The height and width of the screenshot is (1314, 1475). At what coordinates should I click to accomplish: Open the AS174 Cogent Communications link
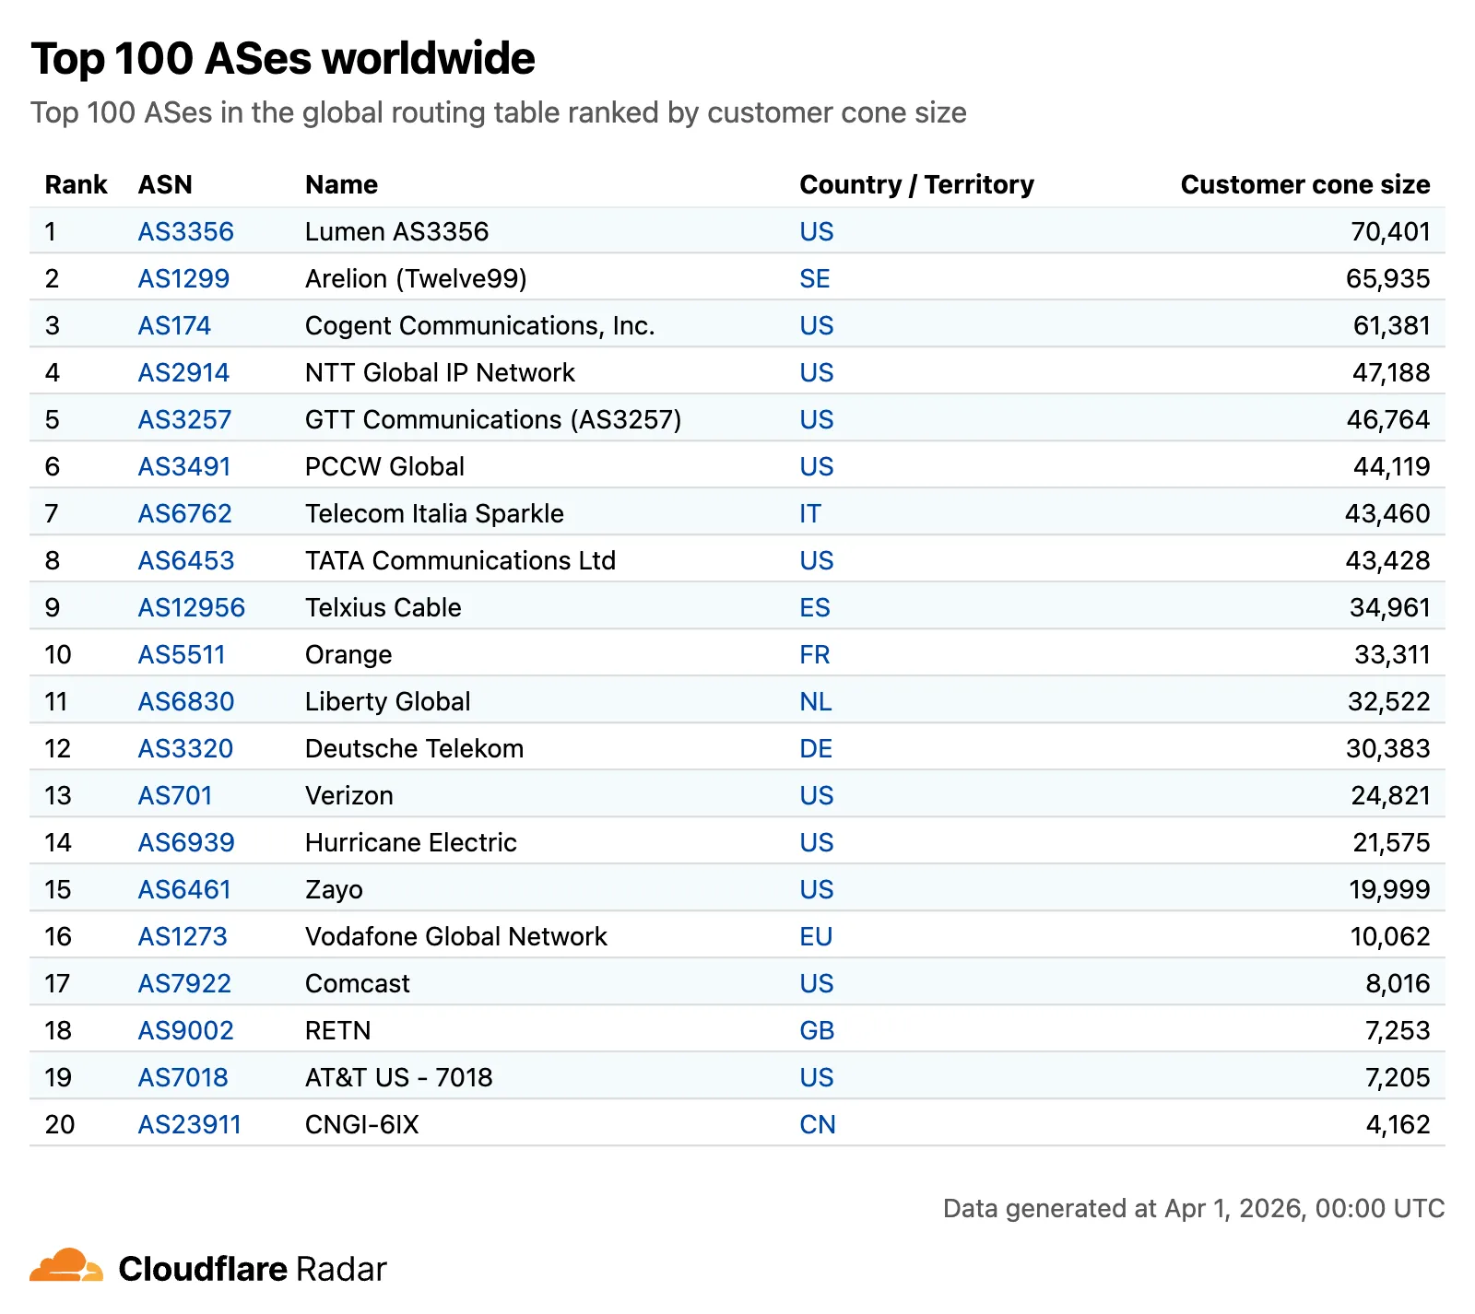(173, 325)
